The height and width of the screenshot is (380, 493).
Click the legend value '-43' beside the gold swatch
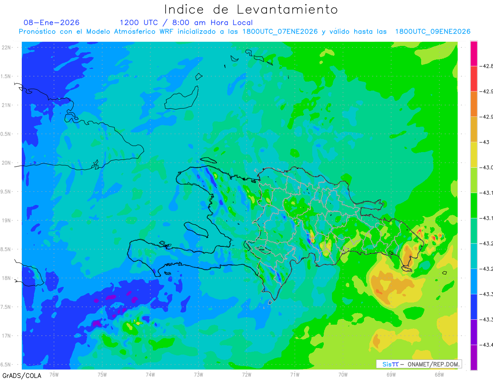coord(485,142)
